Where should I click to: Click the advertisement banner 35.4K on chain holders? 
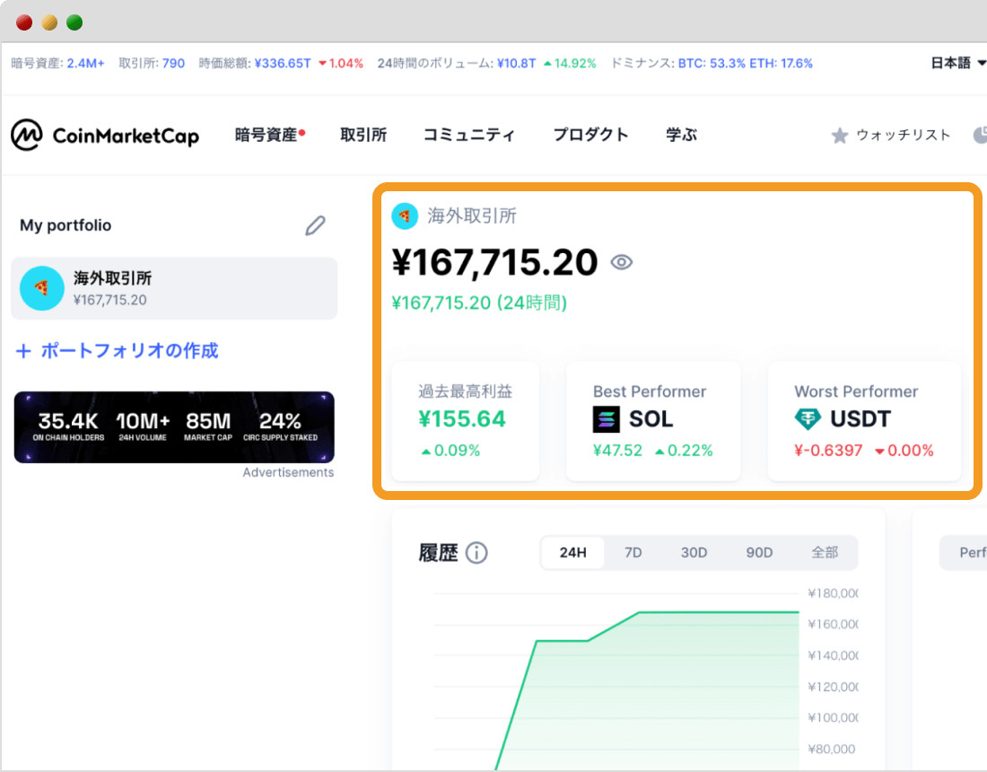pyautogui.click(x=174, y=427)
